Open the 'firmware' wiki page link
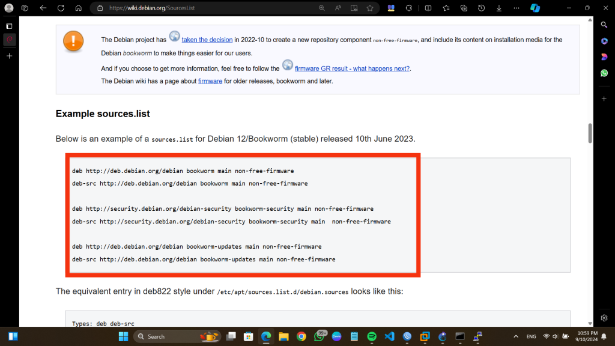This screenshot has width=615, height=346. tap(210, 81)
